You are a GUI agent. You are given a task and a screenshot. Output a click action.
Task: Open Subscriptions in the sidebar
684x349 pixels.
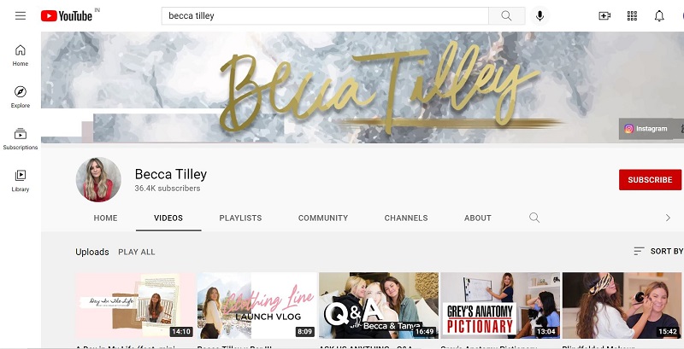(21, 139)
